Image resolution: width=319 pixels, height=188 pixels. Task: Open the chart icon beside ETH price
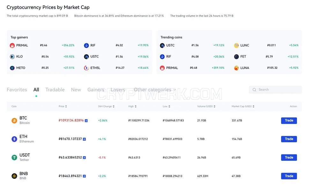click(85, 139)
